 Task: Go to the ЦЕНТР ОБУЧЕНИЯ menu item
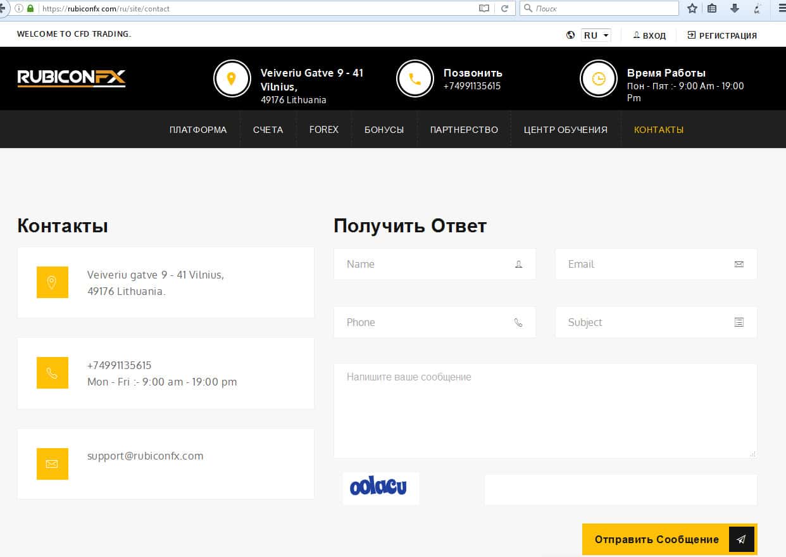[565, 130]
